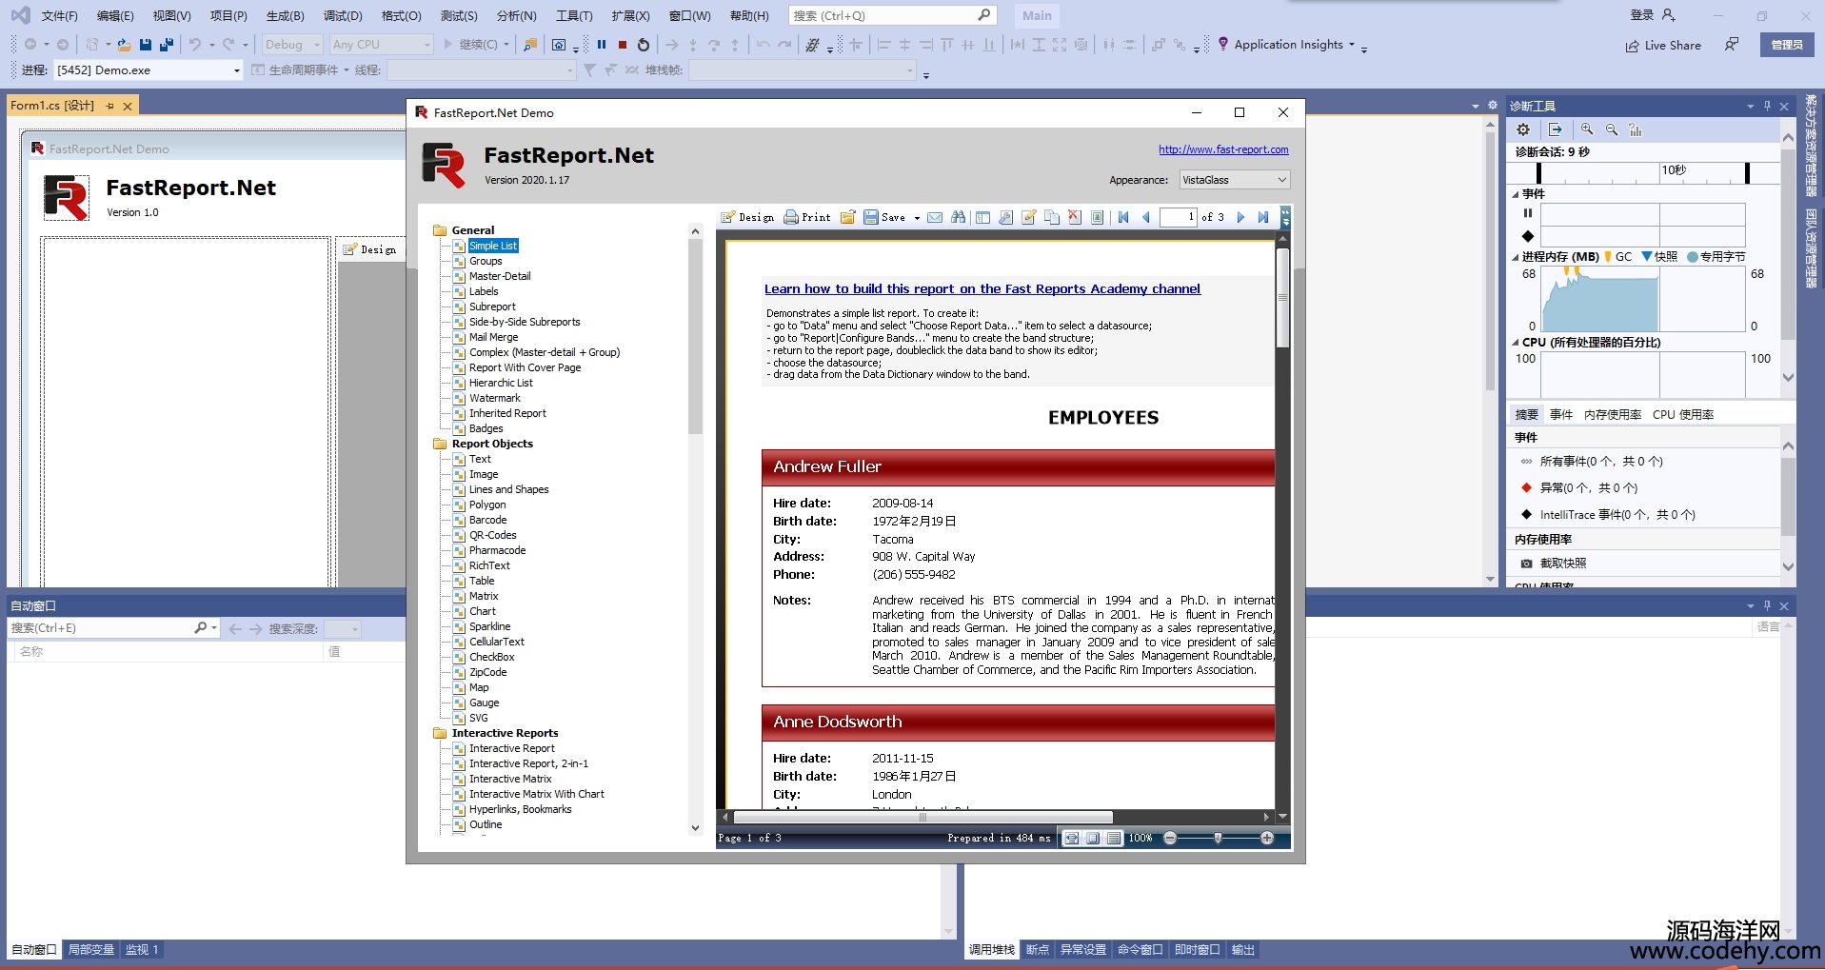
Task: Go to last page of report
Action: (1263, 217)
